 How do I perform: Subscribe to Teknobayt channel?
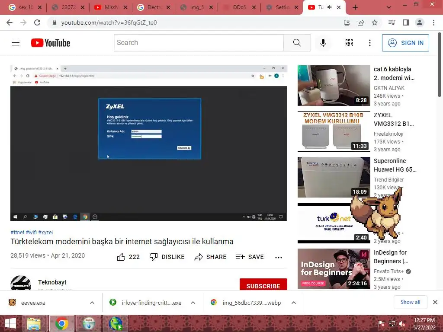(x=263, y=284)
